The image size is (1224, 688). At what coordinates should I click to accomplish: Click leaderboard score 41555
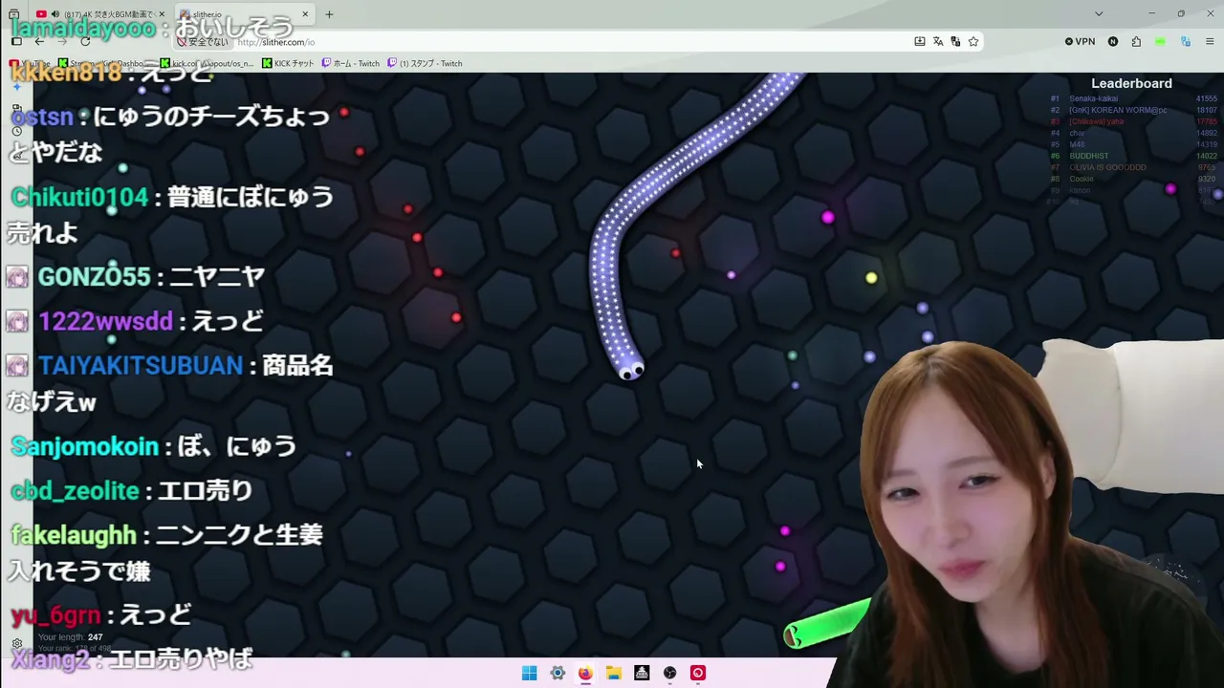(x=1206, y=98)
